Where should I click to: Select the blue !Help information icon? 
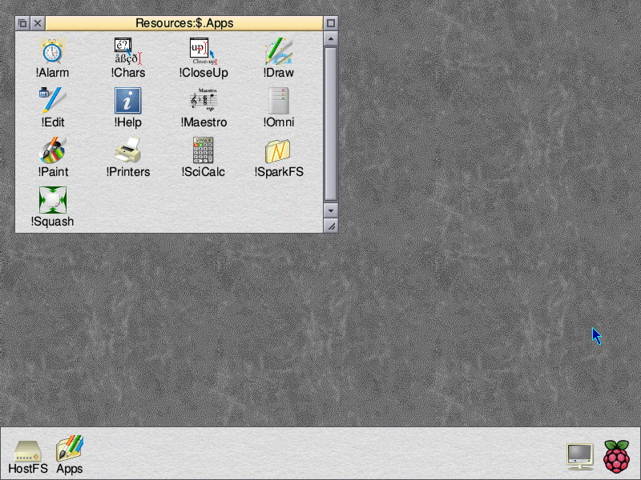127,101
